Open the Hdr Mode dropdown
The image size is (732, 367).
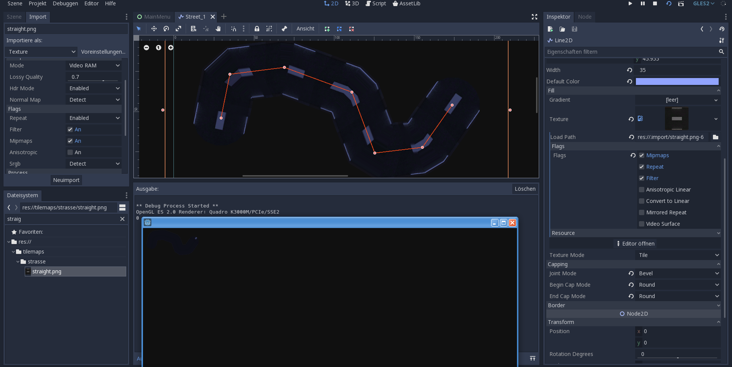point(93,88)
